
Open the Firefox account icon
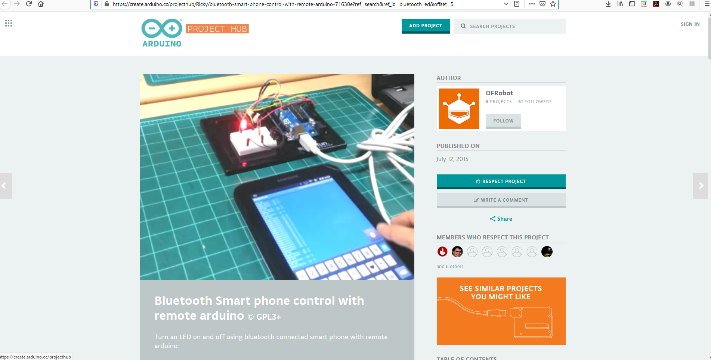click(x=668, y=4)
